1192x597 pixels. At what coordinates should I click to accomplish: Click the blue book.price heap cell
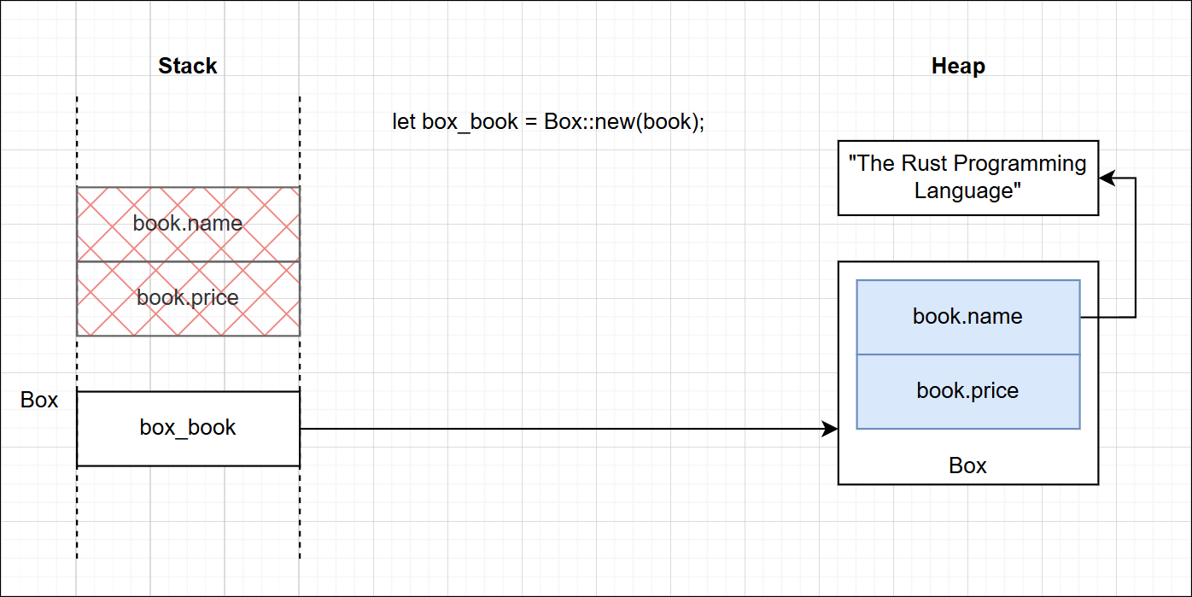(x=968, y=391)
